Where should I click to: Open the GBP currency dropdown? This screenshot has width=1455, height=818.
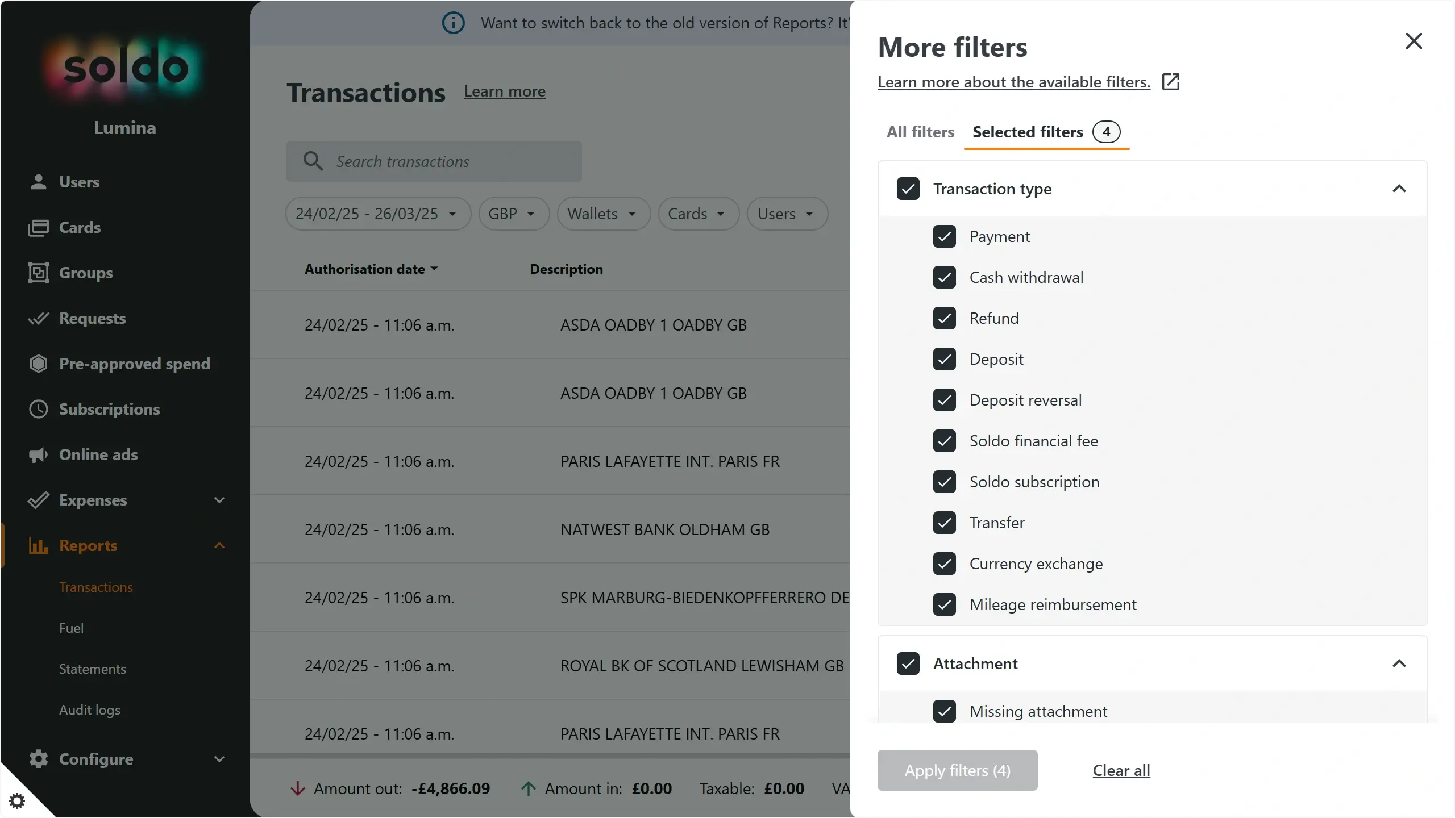(513, 214)
